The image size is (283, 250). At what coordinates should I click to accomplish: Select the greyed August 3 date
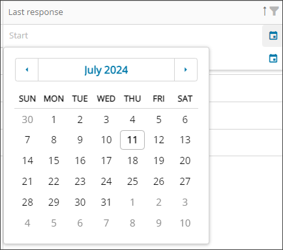[x=185, y=202]
